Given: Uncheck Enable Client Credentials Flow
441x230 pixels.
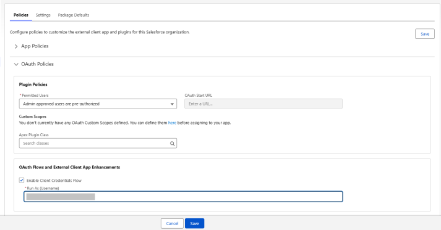Looking at the screenshot, I should coord(22,180).
